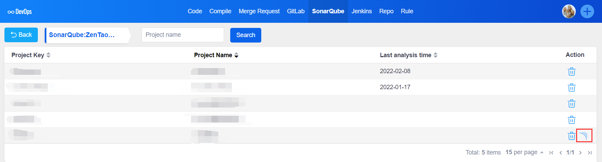Click the trash icon in the last row
602x162 pixels.
pos(571,136)
